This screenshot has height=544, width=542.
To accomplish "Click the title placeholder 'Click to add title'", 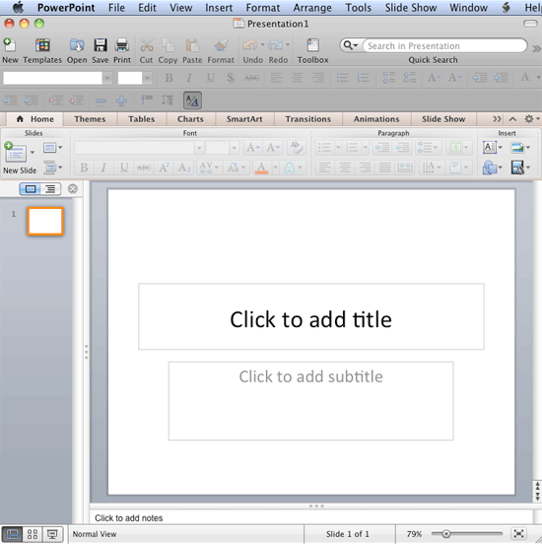I will pos(310,316).
